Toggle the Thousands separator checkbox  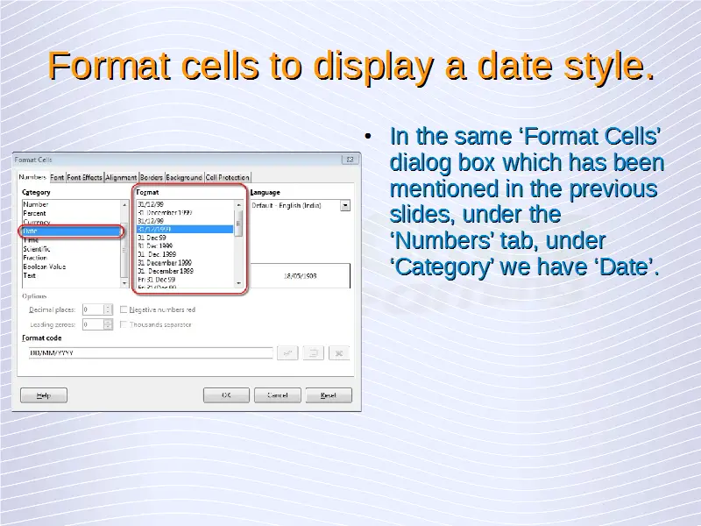point(124,324)
